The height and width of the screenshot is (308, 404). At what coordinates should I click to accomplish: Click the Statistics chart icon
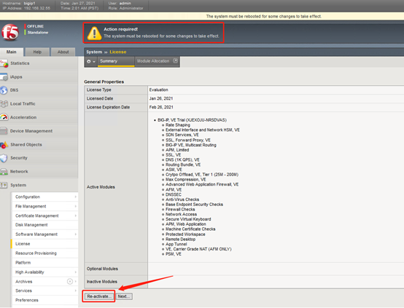4,63
